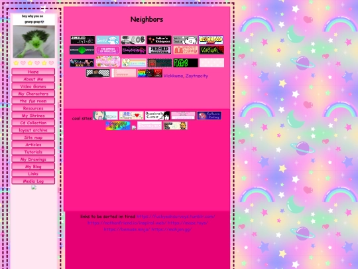Open the Tutorials page
This screenshot has width=358, height=269.
coord(33,152)
